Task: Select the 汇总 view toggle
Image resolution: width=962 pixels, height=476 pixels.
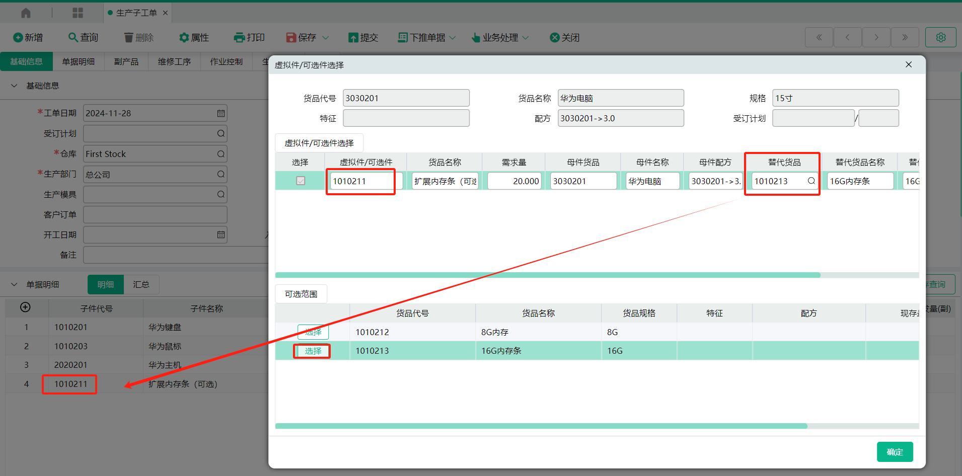Action: pyautogui.click(x=141, y=284)
